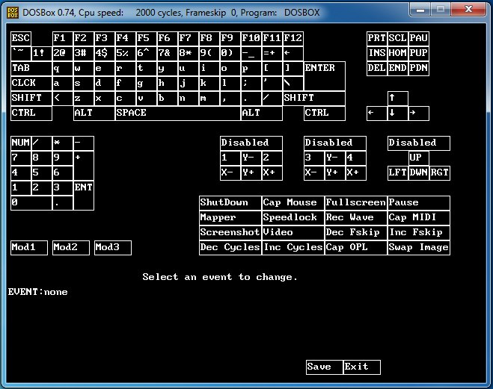Select the Screenshot event
Screen dimensions: 493x389
tap(230, 233)
